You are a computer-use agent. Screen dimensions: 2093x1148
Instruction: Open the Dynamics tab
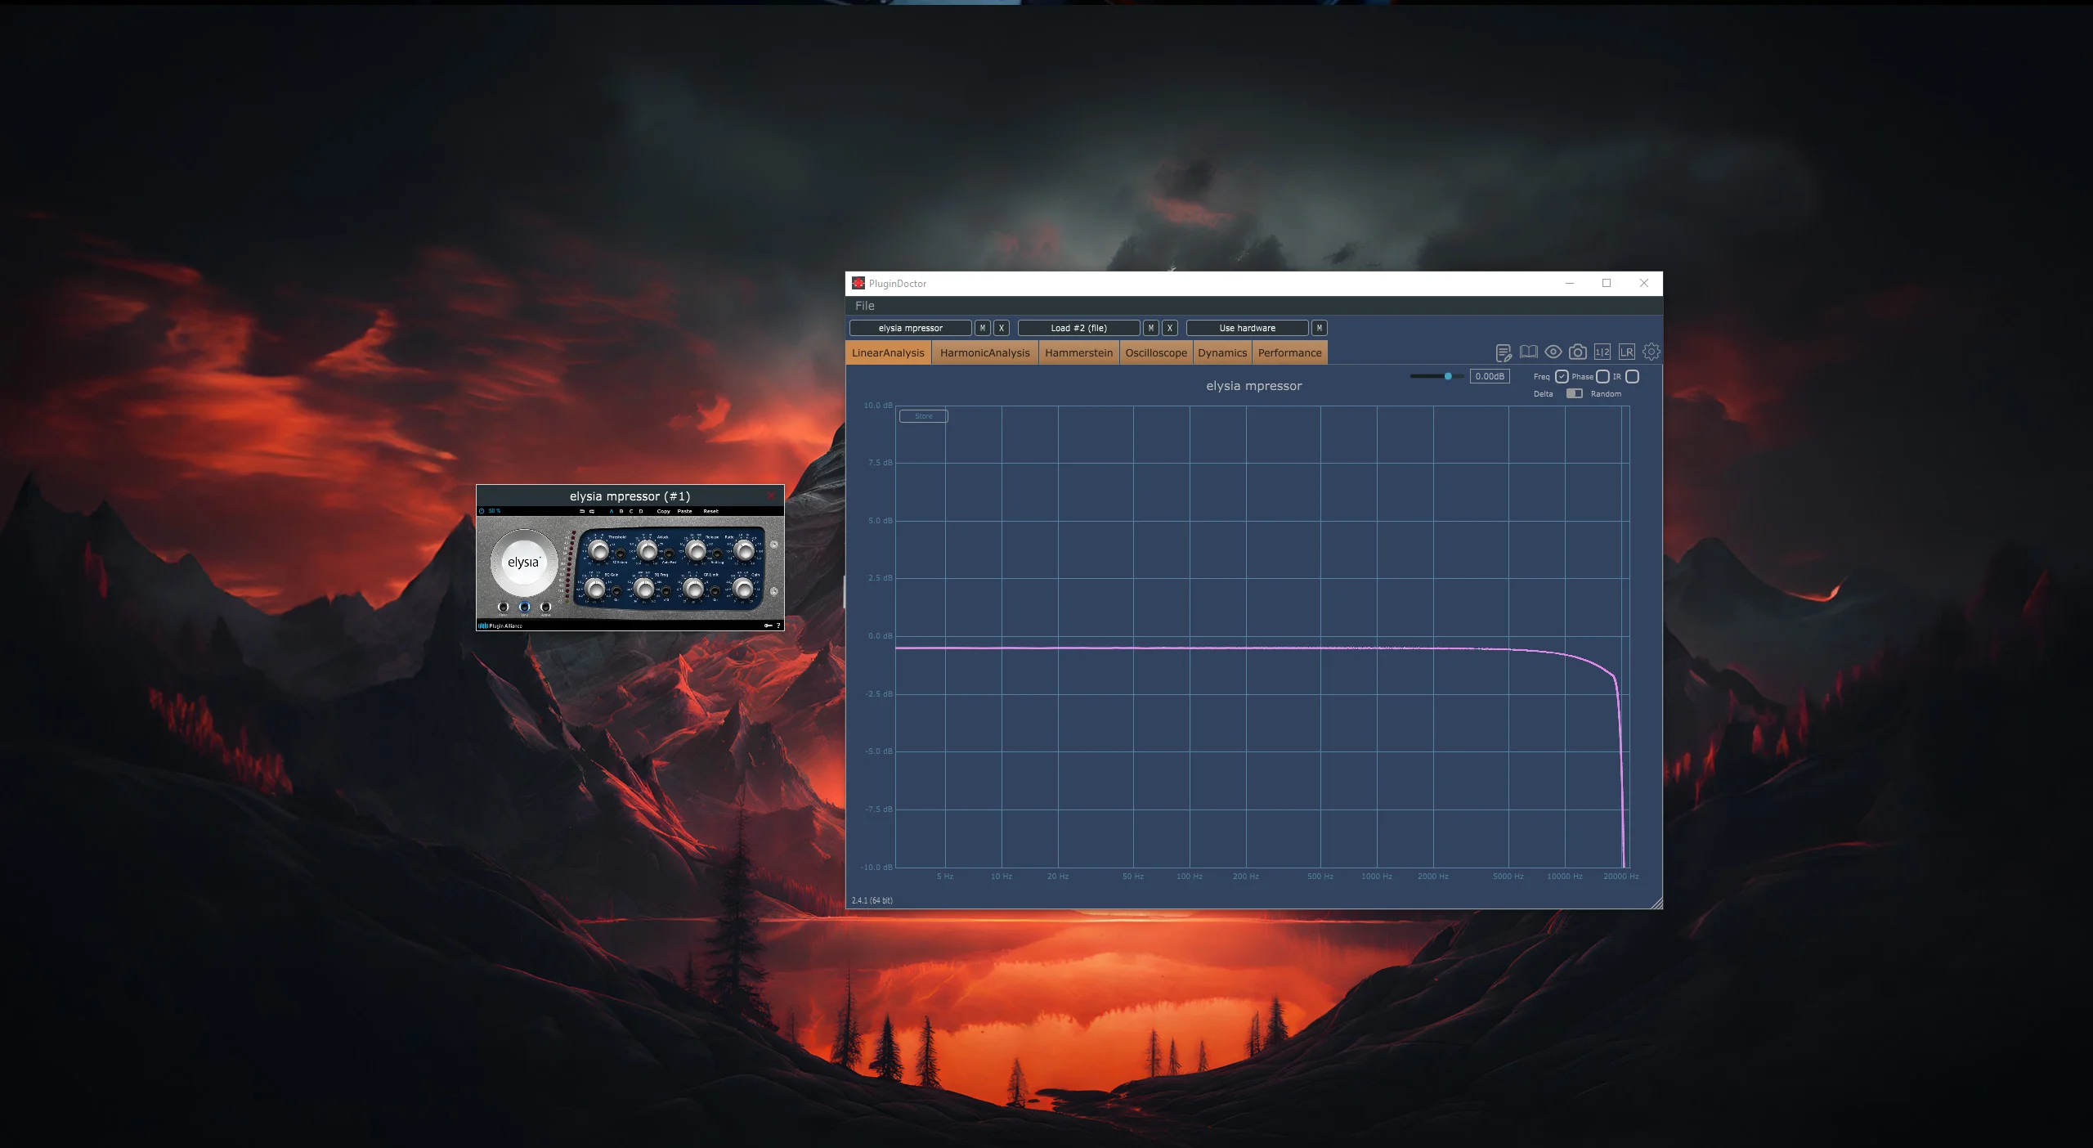pyautogui.click(x=1222, y=352)
